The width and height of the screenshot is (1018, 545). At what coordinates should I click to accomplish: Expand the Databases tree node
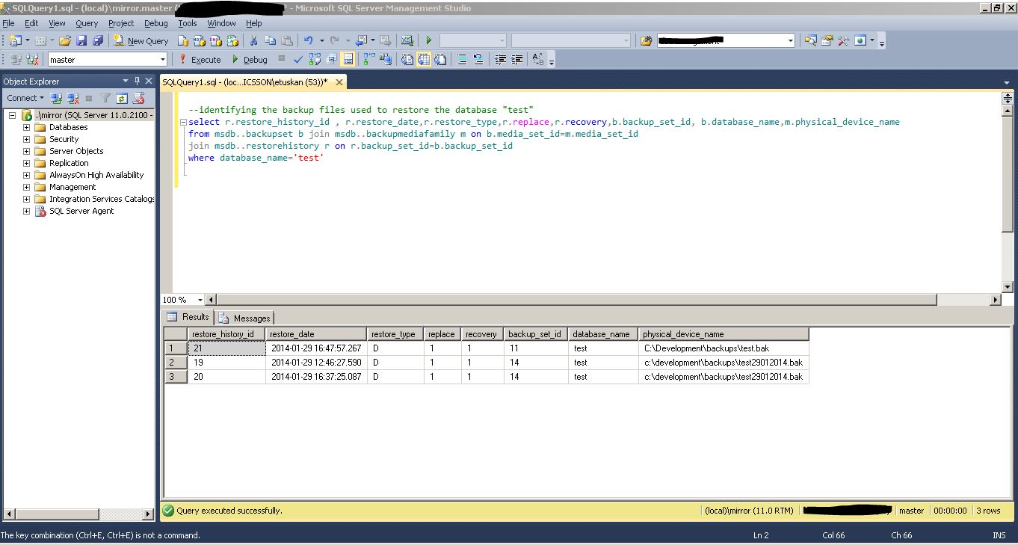pyautogui.click(x=27, y=127)
